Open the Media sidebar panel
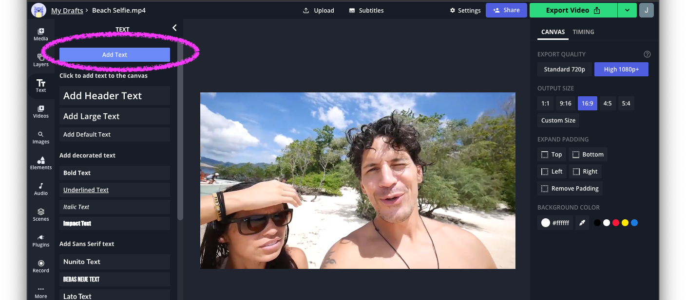The width and height of the screenshot is (686, 300). 41,35
